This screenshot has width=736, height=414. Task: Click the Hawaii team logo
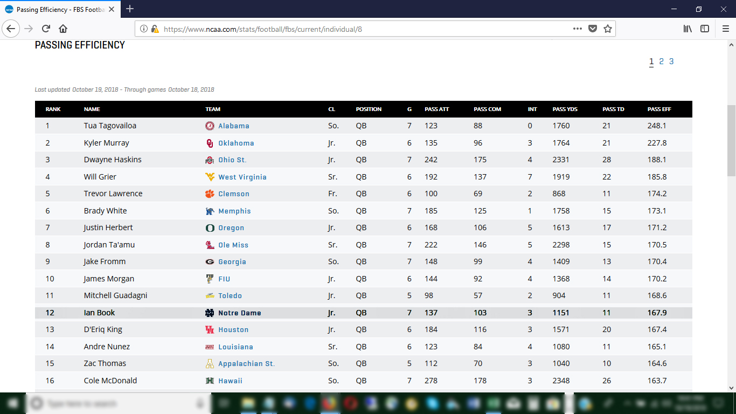(210, 381)
